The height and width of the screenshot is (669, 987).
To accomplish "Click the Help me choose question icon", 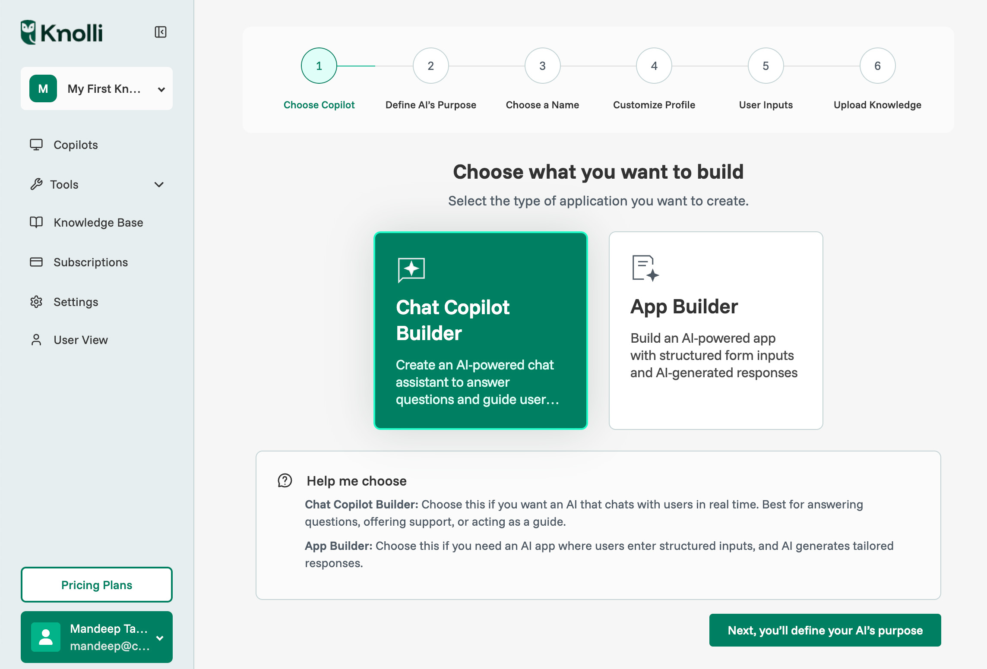I will tap(285, 480).
